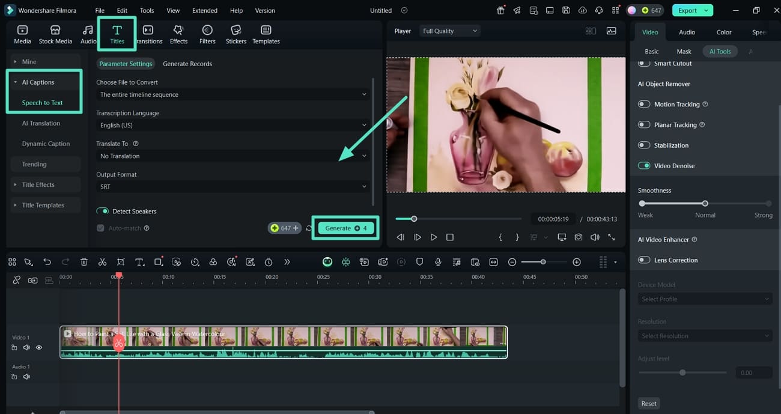Image resolution: width=781 pixels, height=414 pixels.
Task: Open the Stock Media panel
Action: coord(55,35)
